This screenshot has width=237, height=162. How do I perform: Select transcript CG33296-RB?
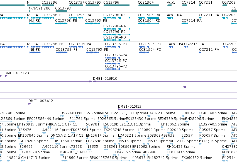tap(48, 18)
